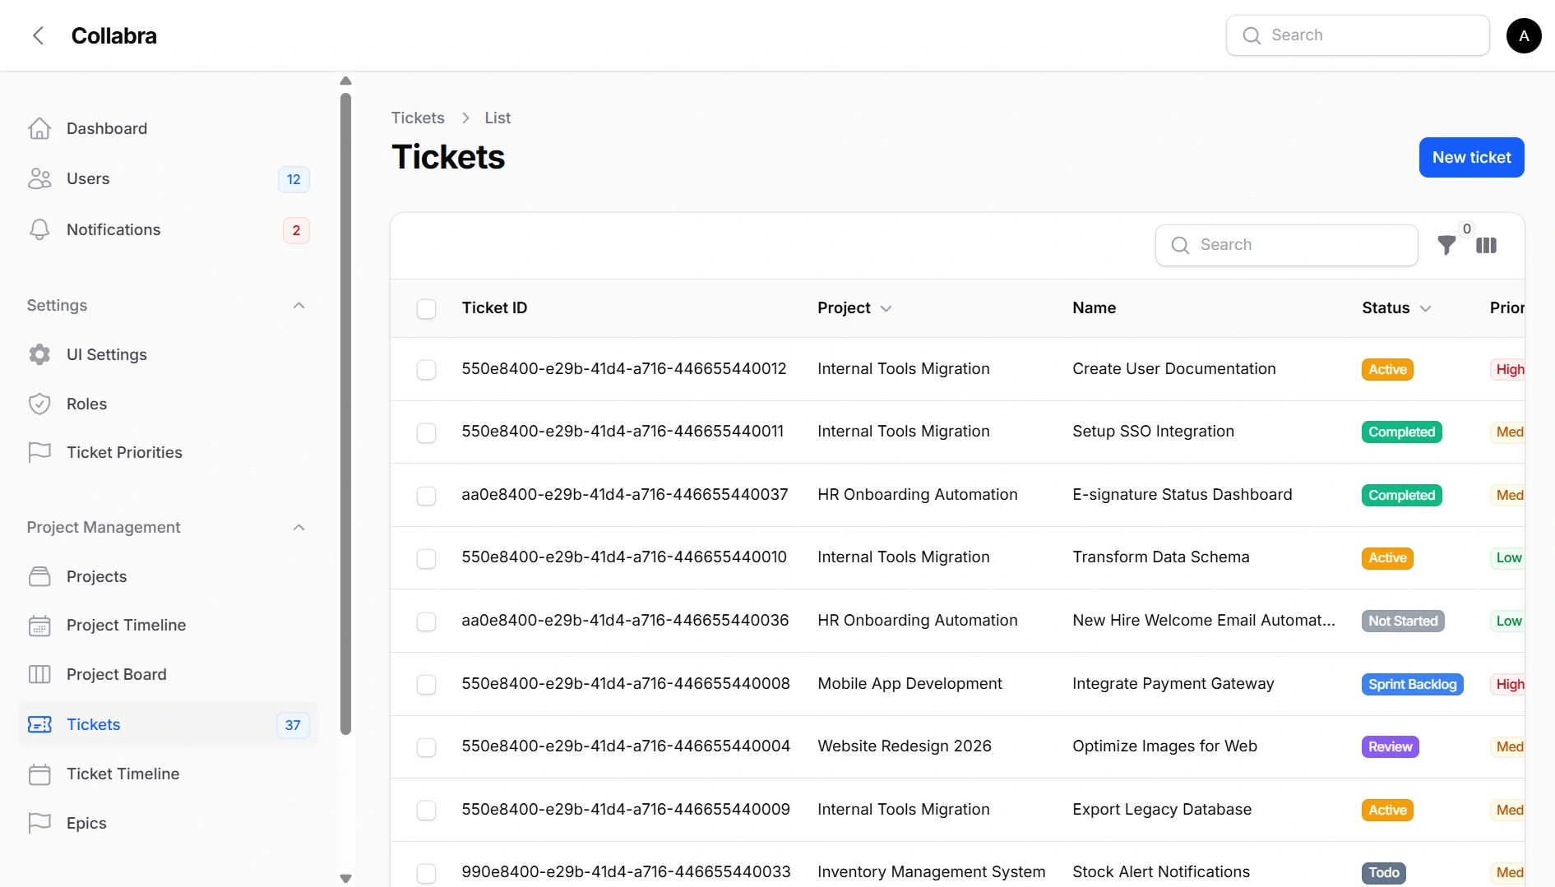This screenshot has width=1555, height=887.
Task: Click the Tickets ticket icon in sidebar
Action: tap(39, 724)
